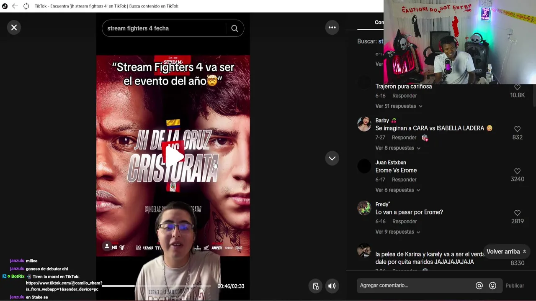536x301 pixels.
Task: Click the BotRix username in chat
Action: tap(18, 276)
